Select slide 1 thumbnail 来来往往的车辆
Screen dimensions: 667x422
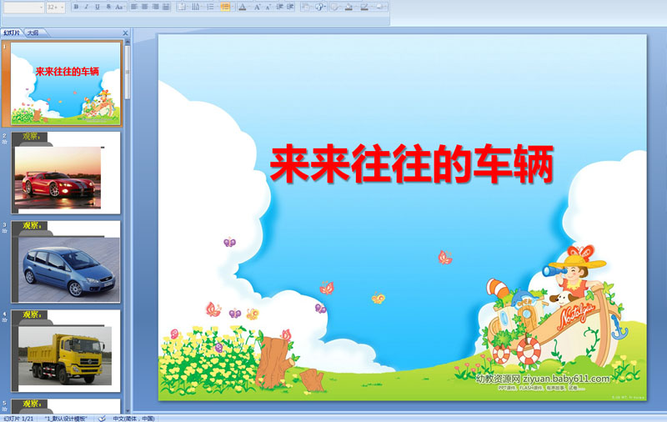pyautogui.click(x=66, y=83)
